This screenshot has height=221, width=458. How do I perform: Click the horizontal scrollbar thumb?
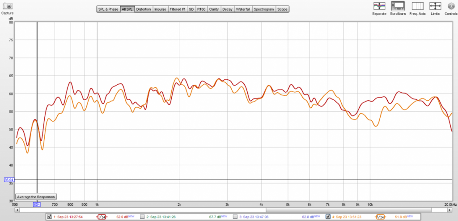point(348,210)
